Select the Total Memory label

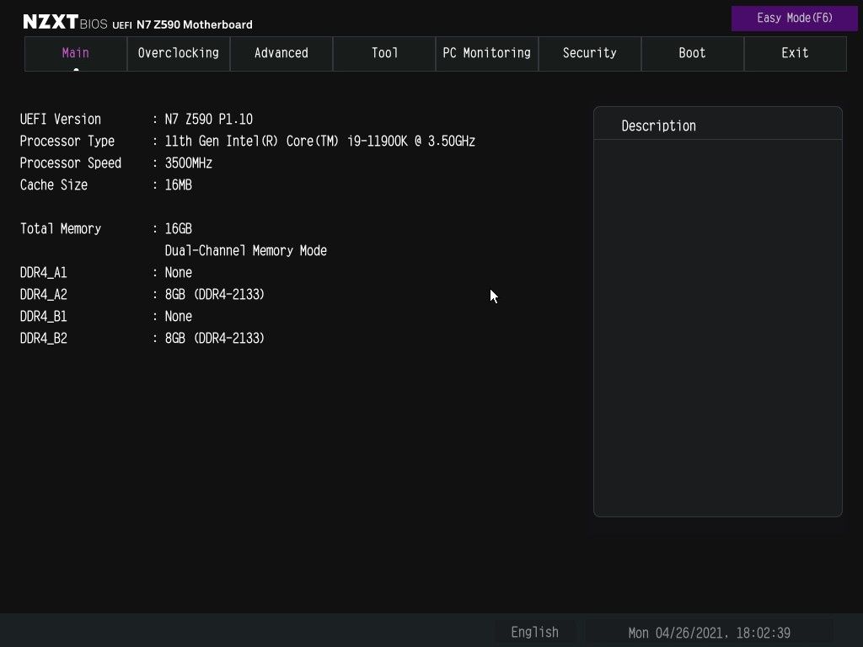[61, 229]
